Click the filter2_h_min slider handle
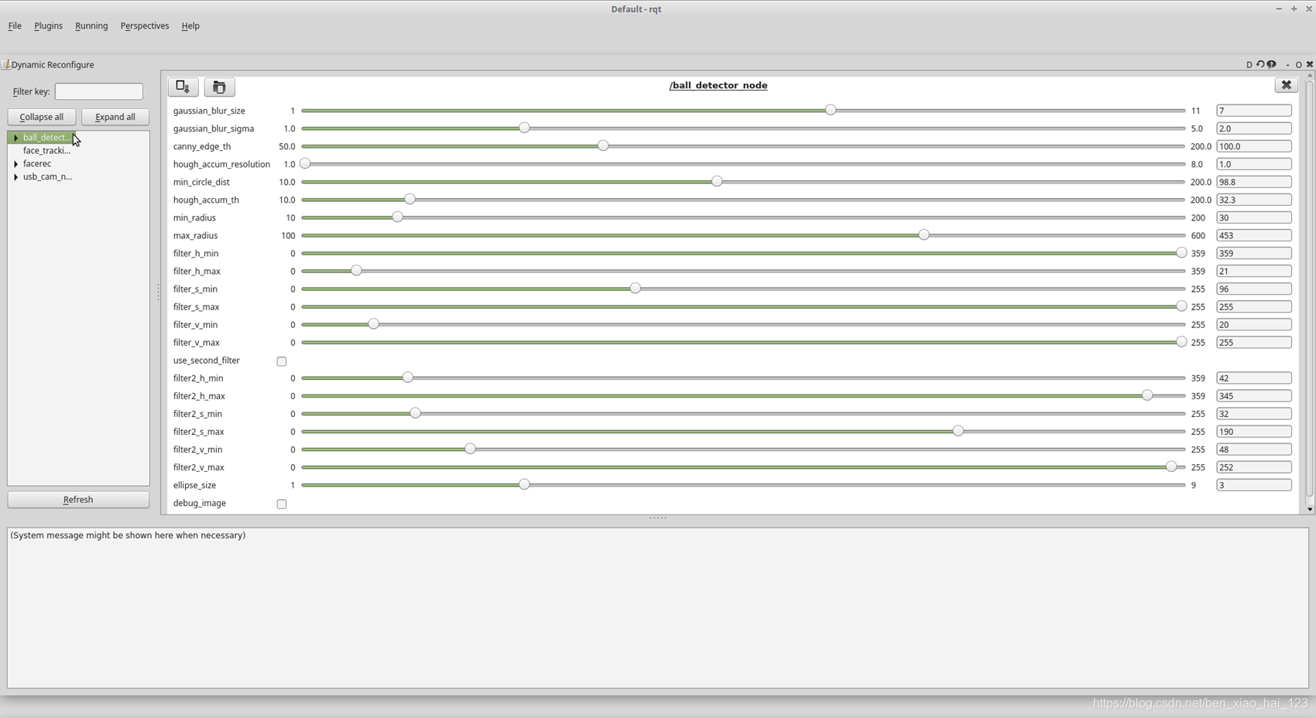 (x=408, y=378)
